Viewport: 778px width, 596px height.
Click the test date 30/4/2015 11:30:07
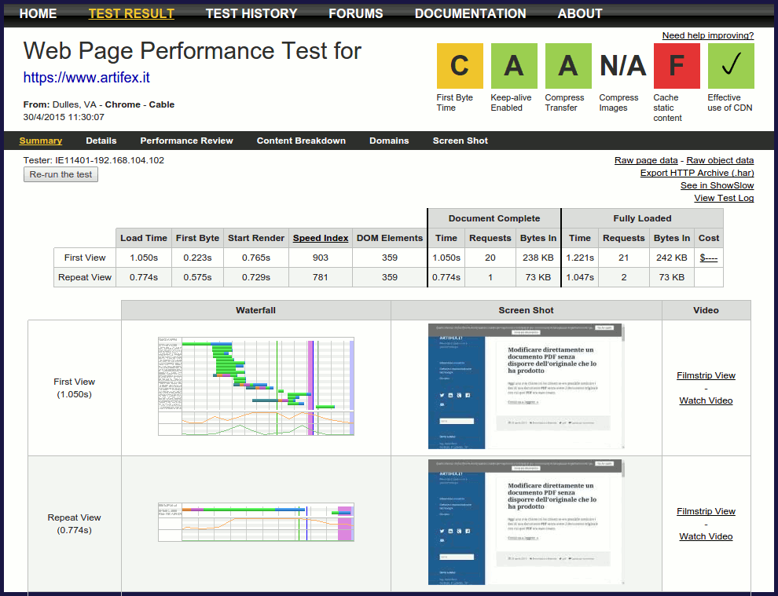pos(64,117)
